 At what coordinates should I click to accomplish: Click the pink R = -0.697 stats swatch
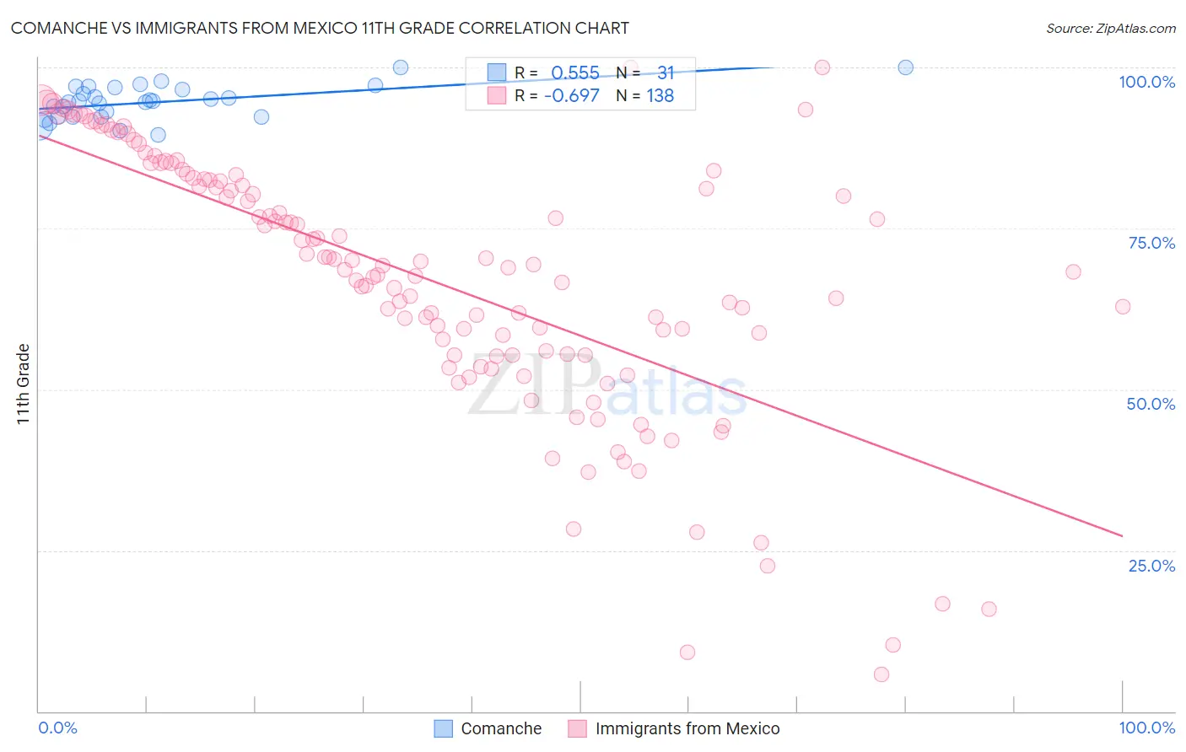click(x=497, y=95)
